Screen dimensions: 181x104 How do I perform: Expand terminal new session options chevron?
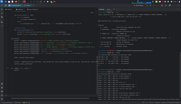point(116,9)
